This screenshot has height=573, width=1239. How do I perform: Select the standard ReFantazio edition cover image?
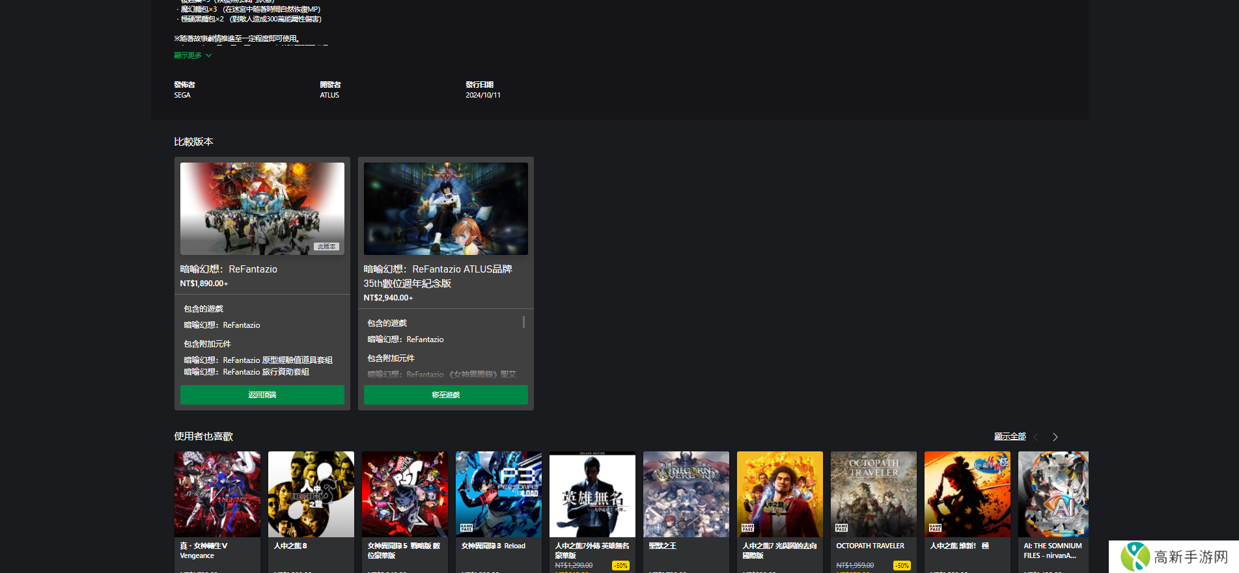tap(262, 208)
